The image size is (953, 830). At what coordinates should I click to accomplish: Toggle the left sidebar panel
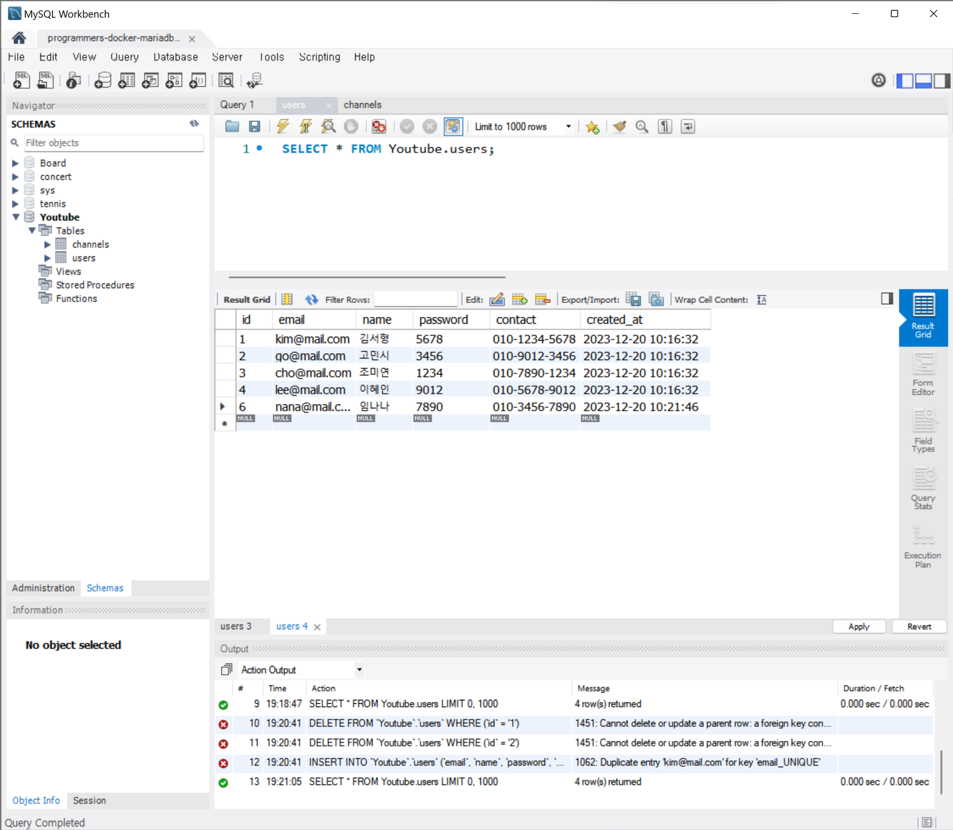904,81
